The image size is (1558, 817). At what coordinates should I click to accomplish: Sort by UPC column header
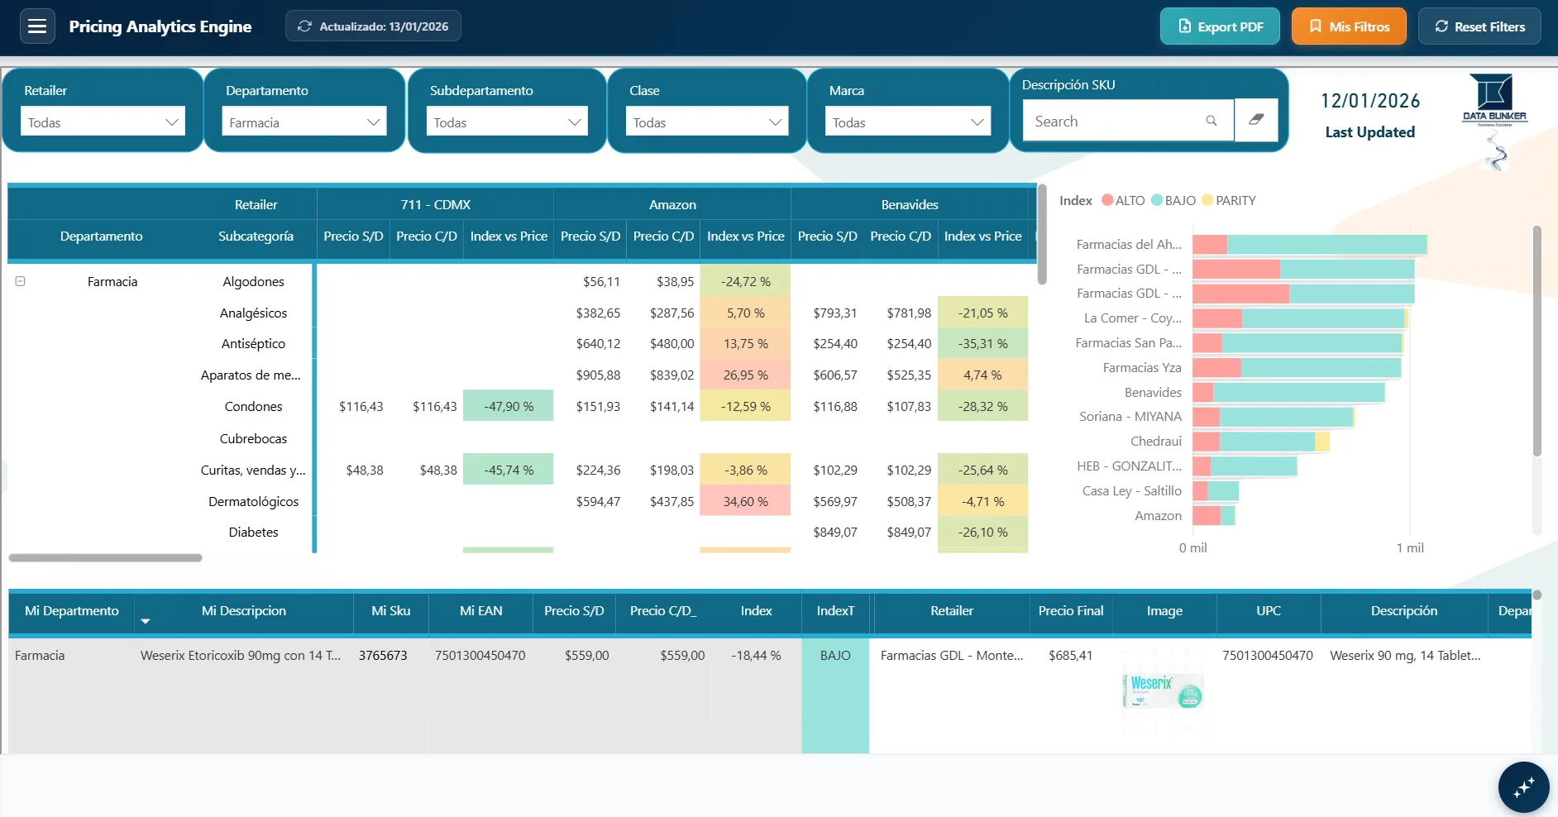tap(1269, 611)
